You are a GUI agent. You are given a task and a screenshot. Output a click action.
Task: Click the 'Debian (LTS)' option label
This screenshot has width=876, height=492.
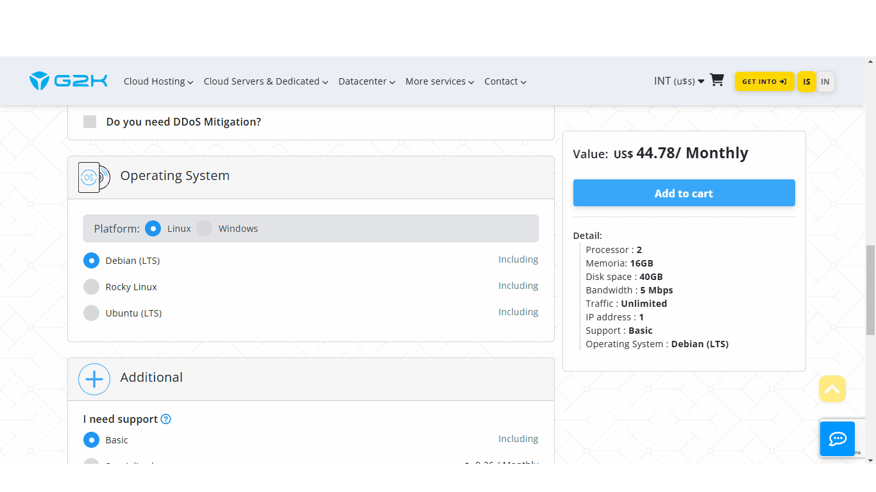pyautogui.click(x=133, y=261)
